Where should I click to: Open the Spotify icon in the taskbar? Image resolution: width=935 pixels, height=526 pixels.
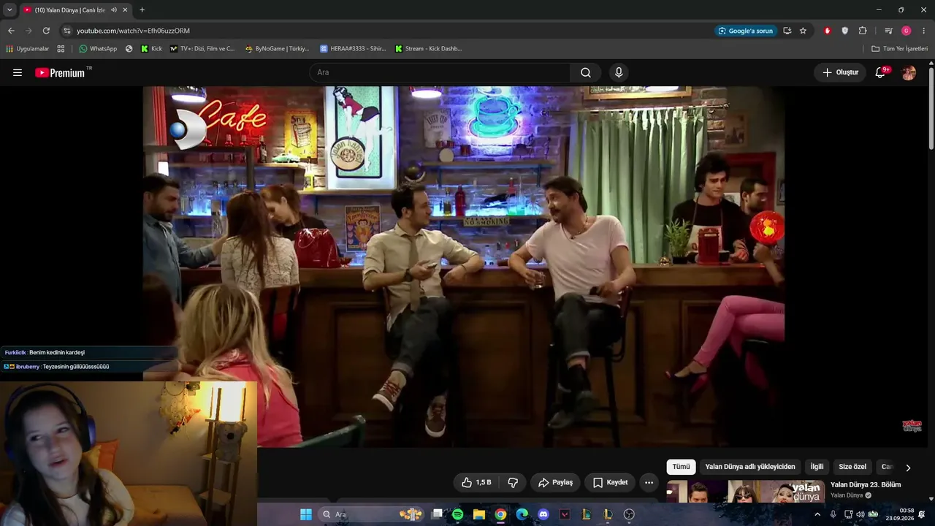tap(457, 514)
